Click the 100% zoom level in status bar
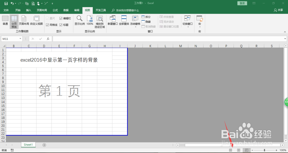 click(283, 150)
